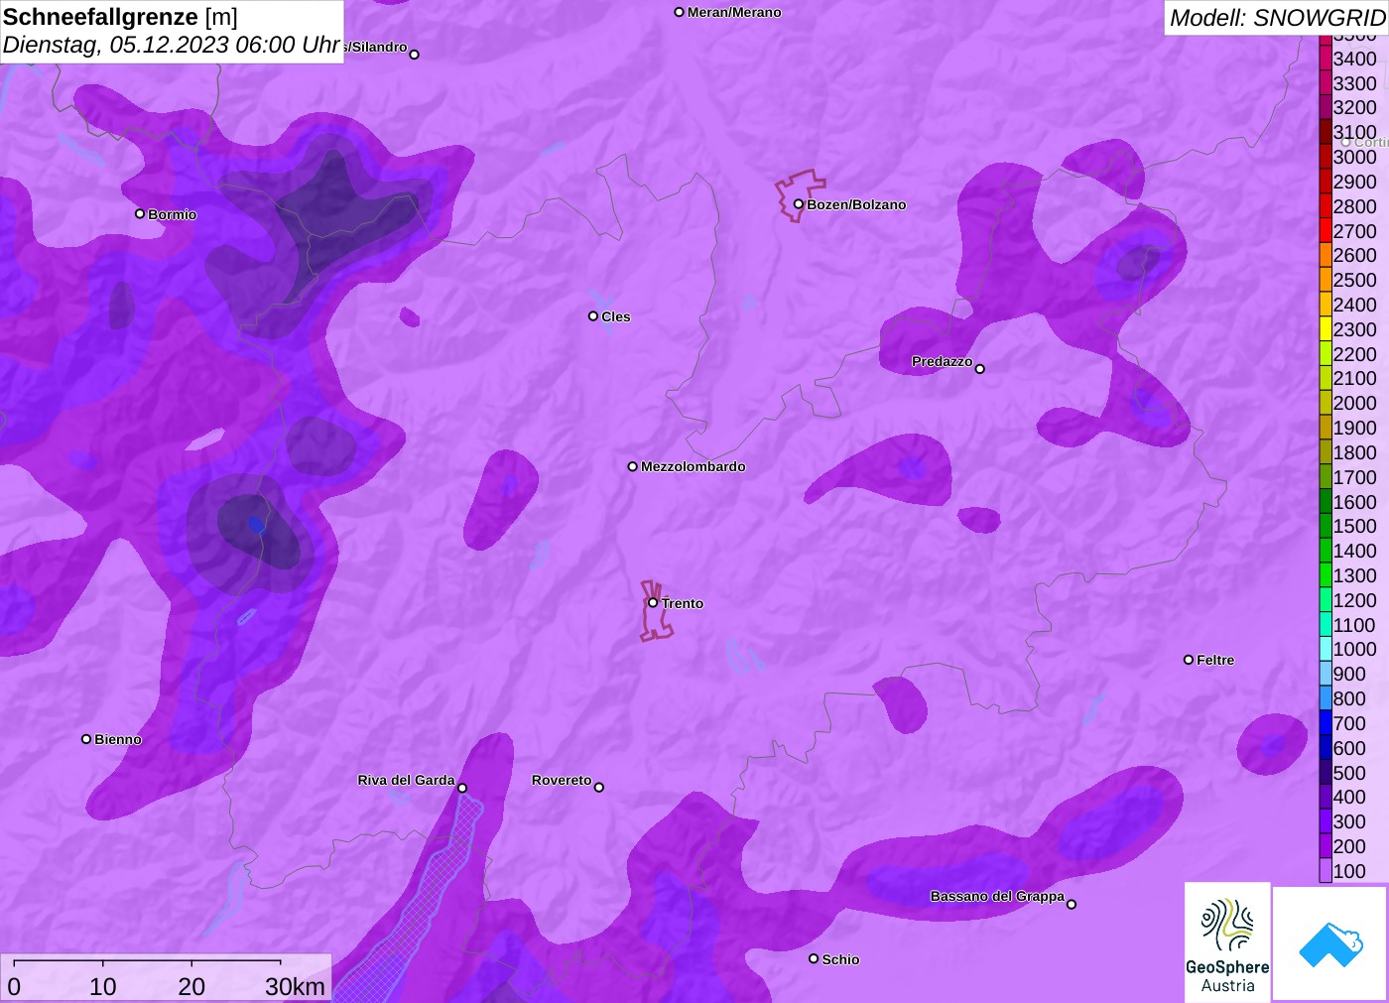Select the 1500 m green legend swatch

1326,526
